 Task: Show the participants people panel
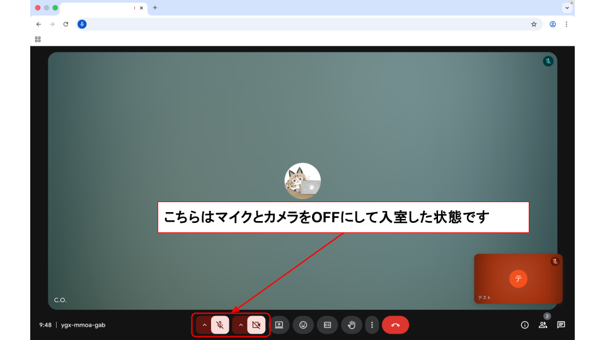point(543,325)
